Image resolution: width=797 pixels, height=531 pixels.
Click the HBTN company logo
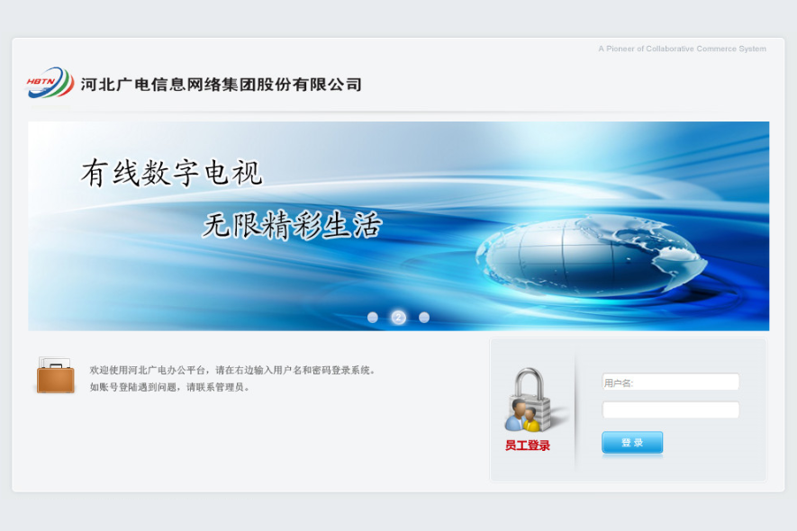pyautogui.click(x=50, y=83)
